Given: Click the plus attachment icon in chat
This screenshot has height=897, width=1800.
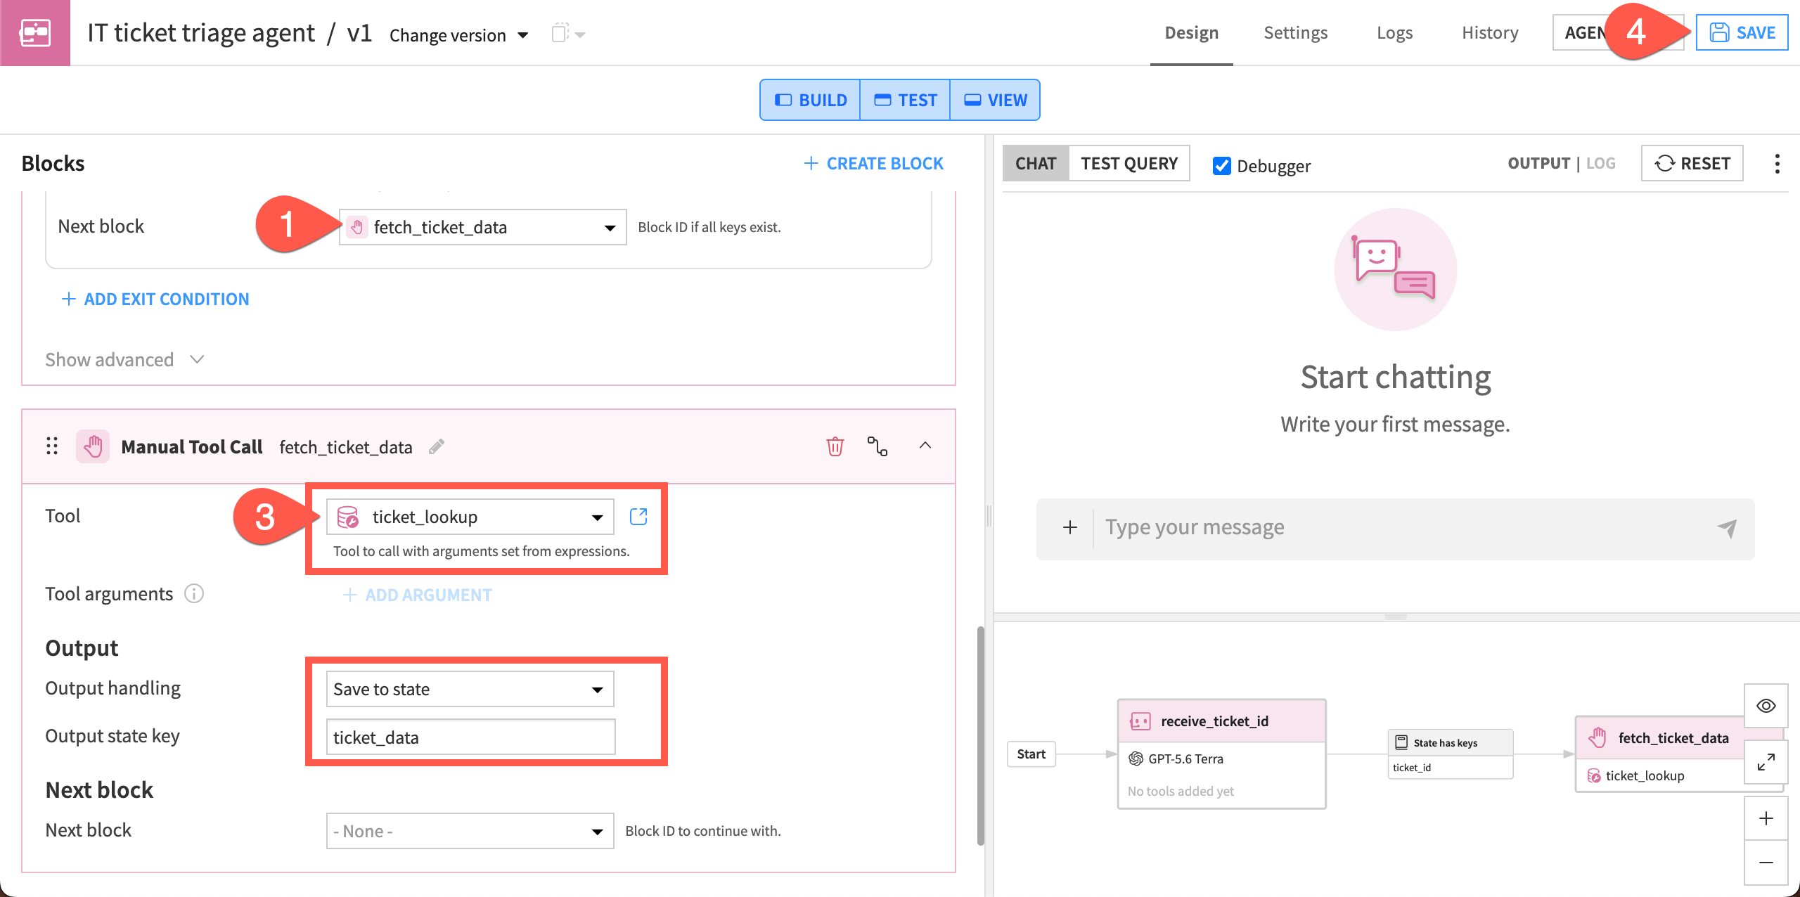Looking at the screenshot, I should coord(1069,527).
